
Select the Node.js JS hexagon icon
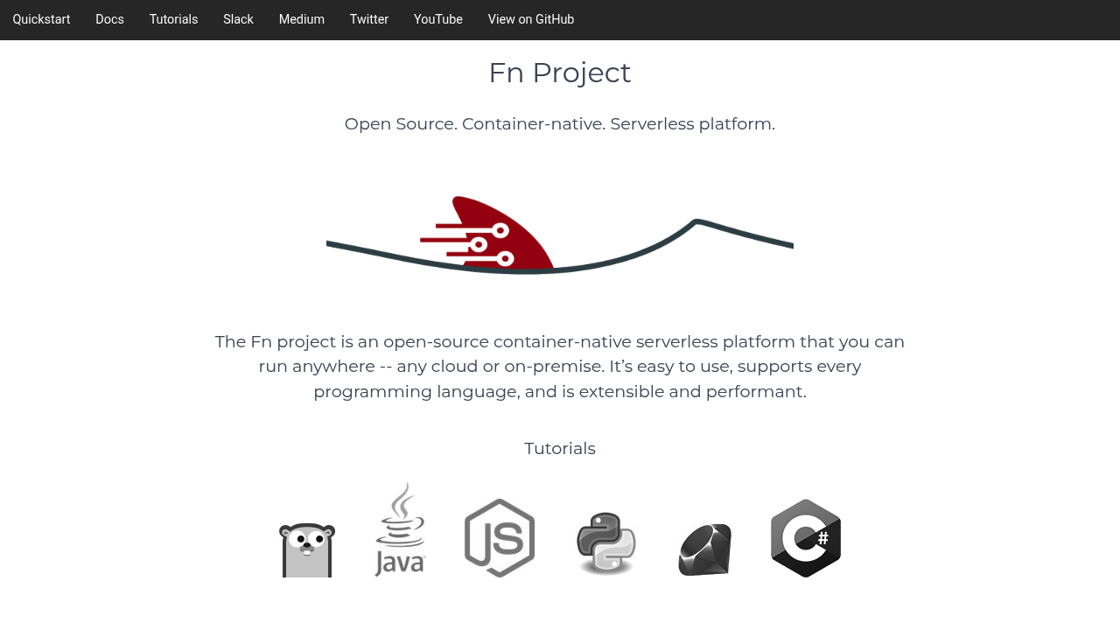[500, 538]
